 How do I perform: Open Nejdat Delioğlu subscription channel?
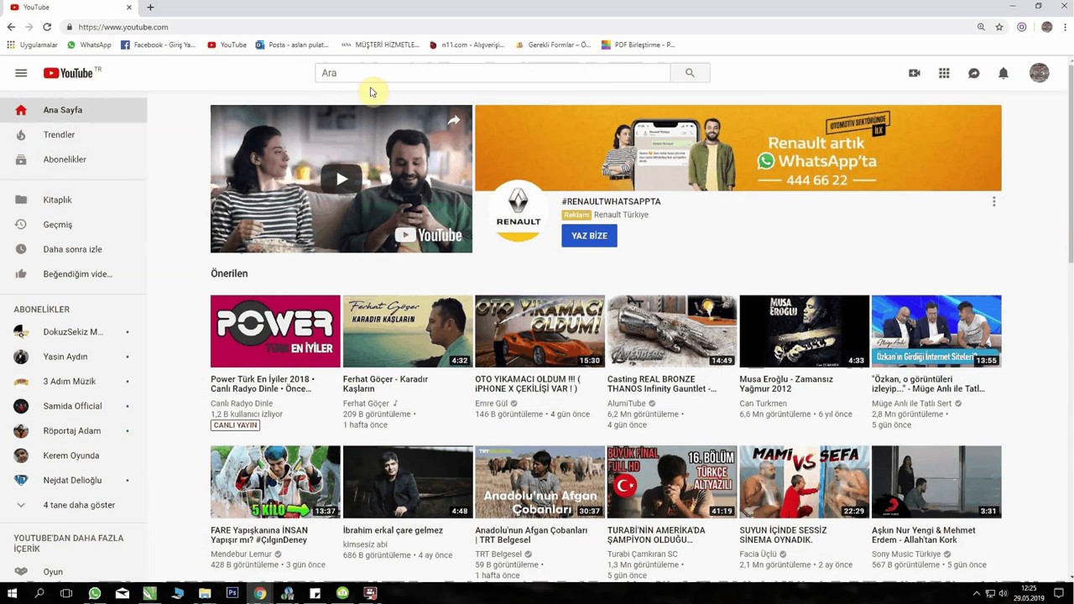(x=73, y=480)
